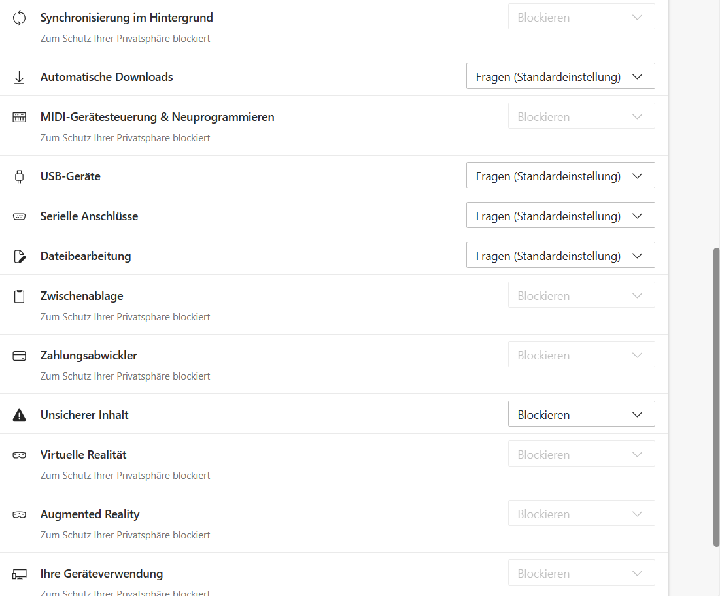Click the Unsicherer Inhalt warning triangle icon

(20, 415)
